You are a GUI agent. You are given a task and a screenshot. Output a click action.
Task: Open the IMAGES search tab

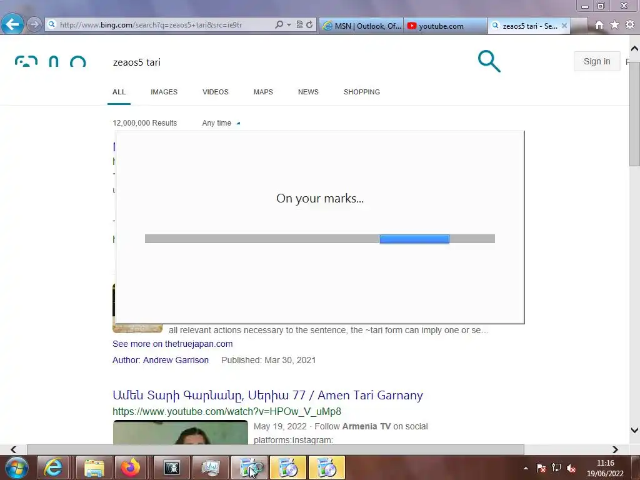tap(164, 92)
